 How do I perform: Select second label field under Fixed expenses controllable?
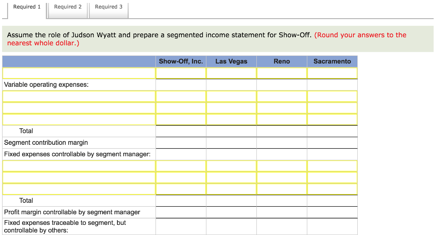tap(79, 178)
